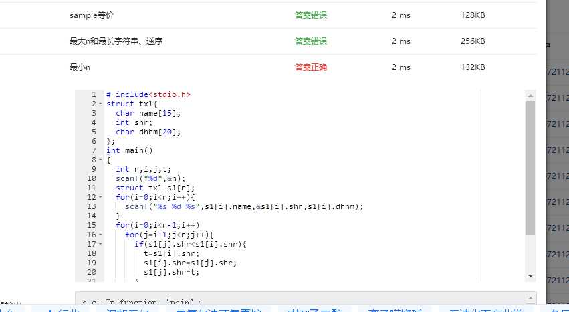The width and height of the screenshot is (569, 312).
Task: Click the 'struct txl s1[n];' code line
Action: coord(155,188)
